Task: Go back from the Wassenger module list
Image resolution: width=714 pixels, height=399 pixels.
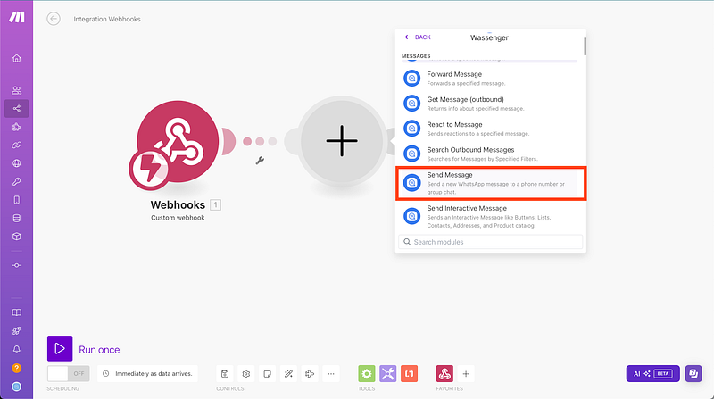Action: [x=417, y=37]
